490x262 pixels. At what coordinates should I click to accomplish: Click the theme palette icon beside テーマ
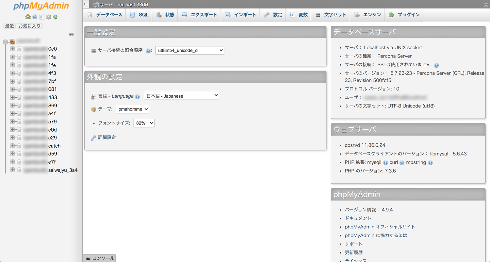[93, 109]
